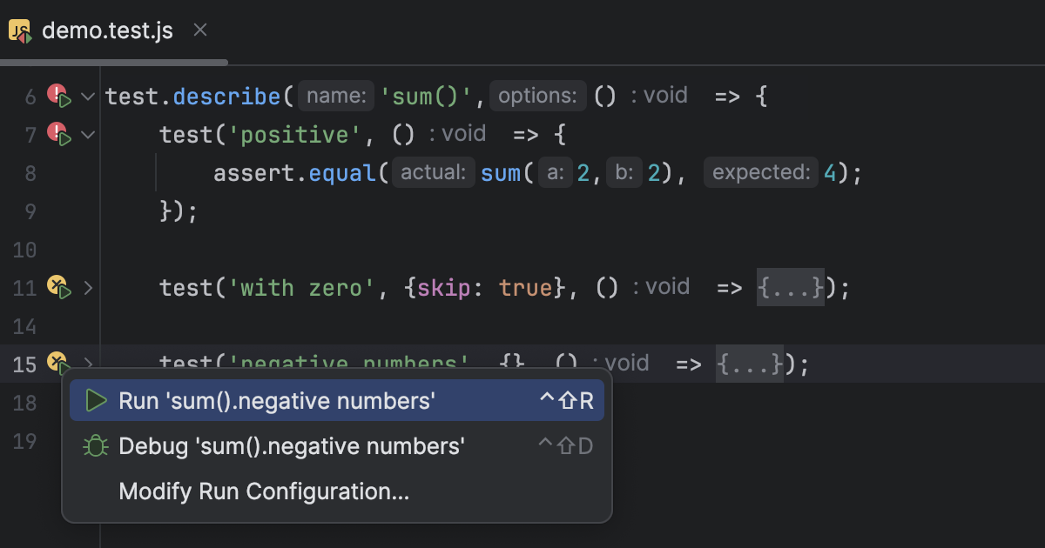The height and width of the screenshot is (548, 1045).
Task: Collapse the describe block via line 6's gutter chevron
Action: coord(87,96)
